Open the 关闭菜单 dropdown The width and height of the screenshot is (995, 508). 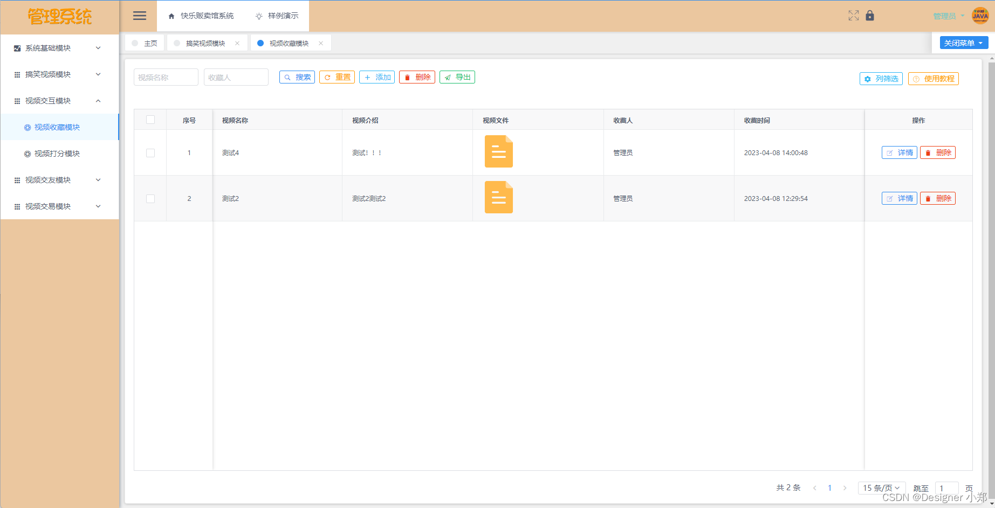coord(964,43)
